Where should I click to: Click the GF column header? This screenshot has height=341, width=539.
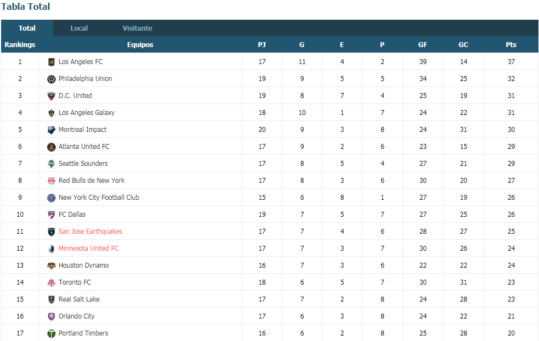point(423,44)
